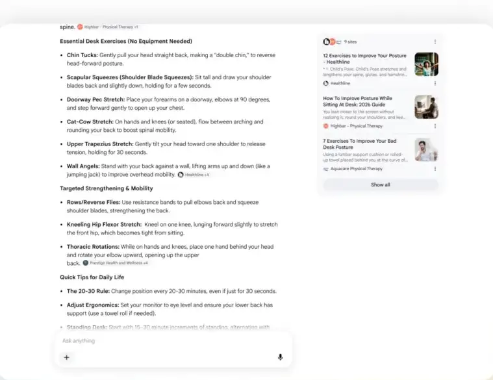Click the 'Doorway Pec Stretch:' bullet text
493x380 pixels.
click(95, 99)
